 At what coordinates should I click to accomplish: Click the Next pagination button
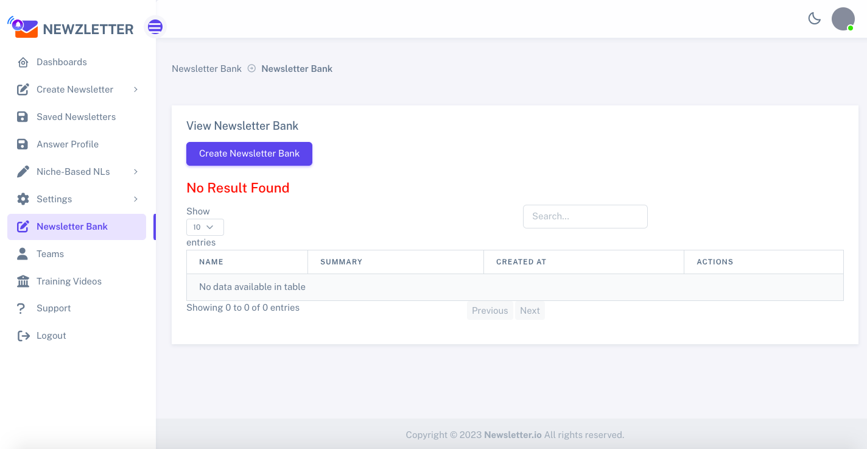click(x=529, y=310)
